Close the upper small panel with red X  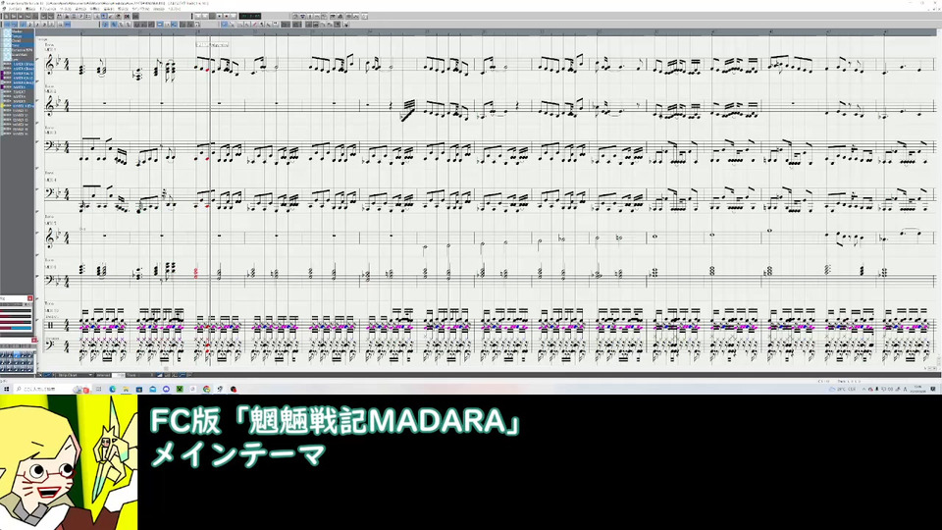pyautogui.click(x=30, y=298)
